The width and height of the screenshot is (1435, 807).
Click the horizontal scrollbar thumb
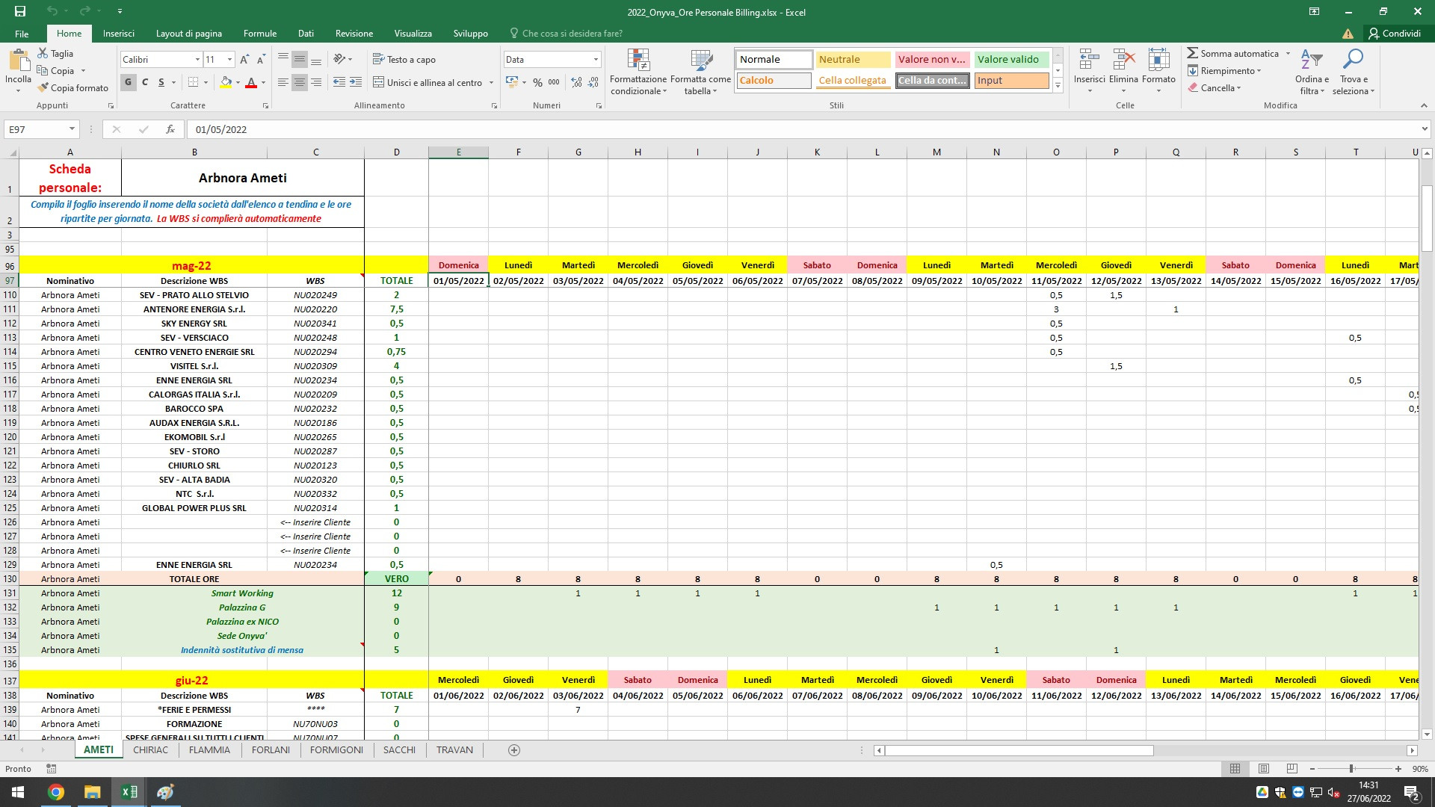click(1019, 750)
